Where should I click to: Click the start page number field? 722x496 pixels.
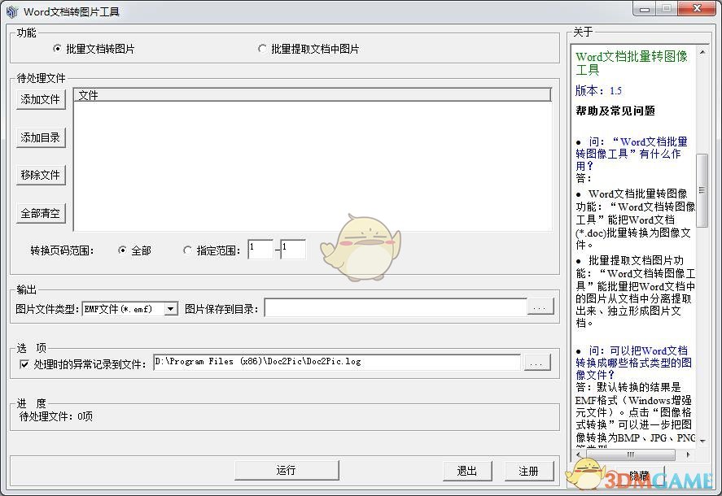260,249
